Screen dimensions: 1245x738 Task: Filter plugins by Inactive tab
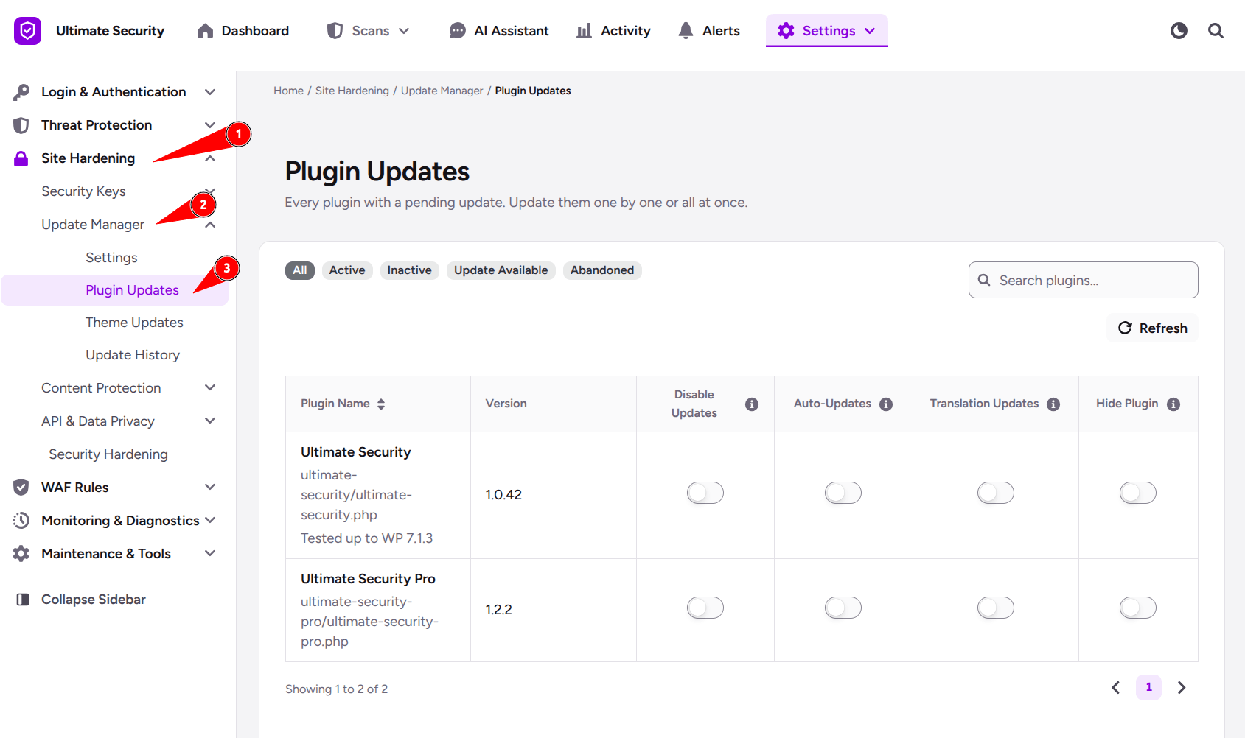tap(410, 270)
